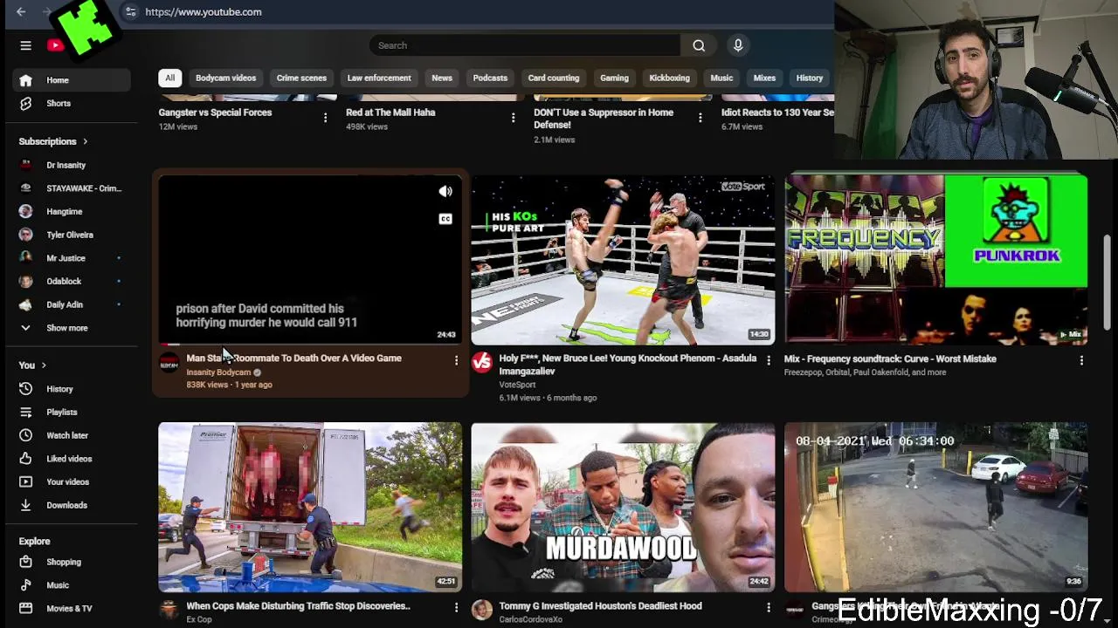The width and height of the screenshot is (1118, 628).
Task: Select the News filter chip
Action: [442, 78]
